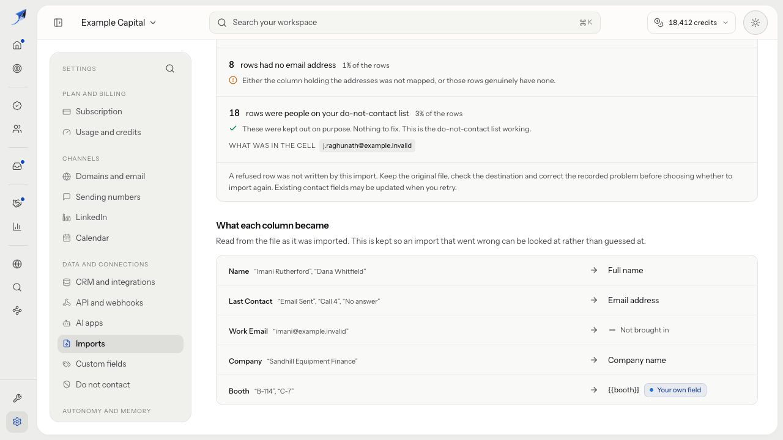Open CRM and integrations
The image size is (783, 440).
121,282
